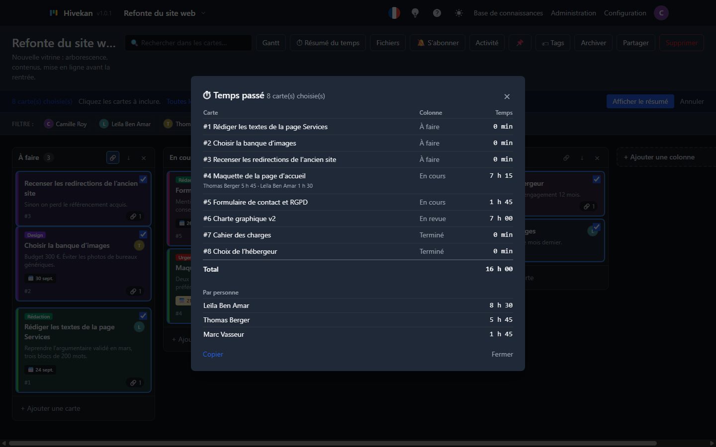Toggle the theme with the sun icon

coord(459,13)
